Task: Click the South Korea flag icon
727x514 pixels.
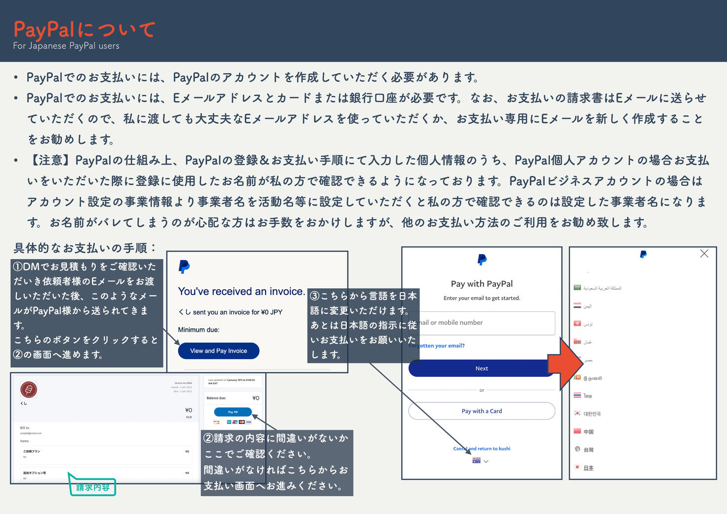Action: click(x=577, y=413)
